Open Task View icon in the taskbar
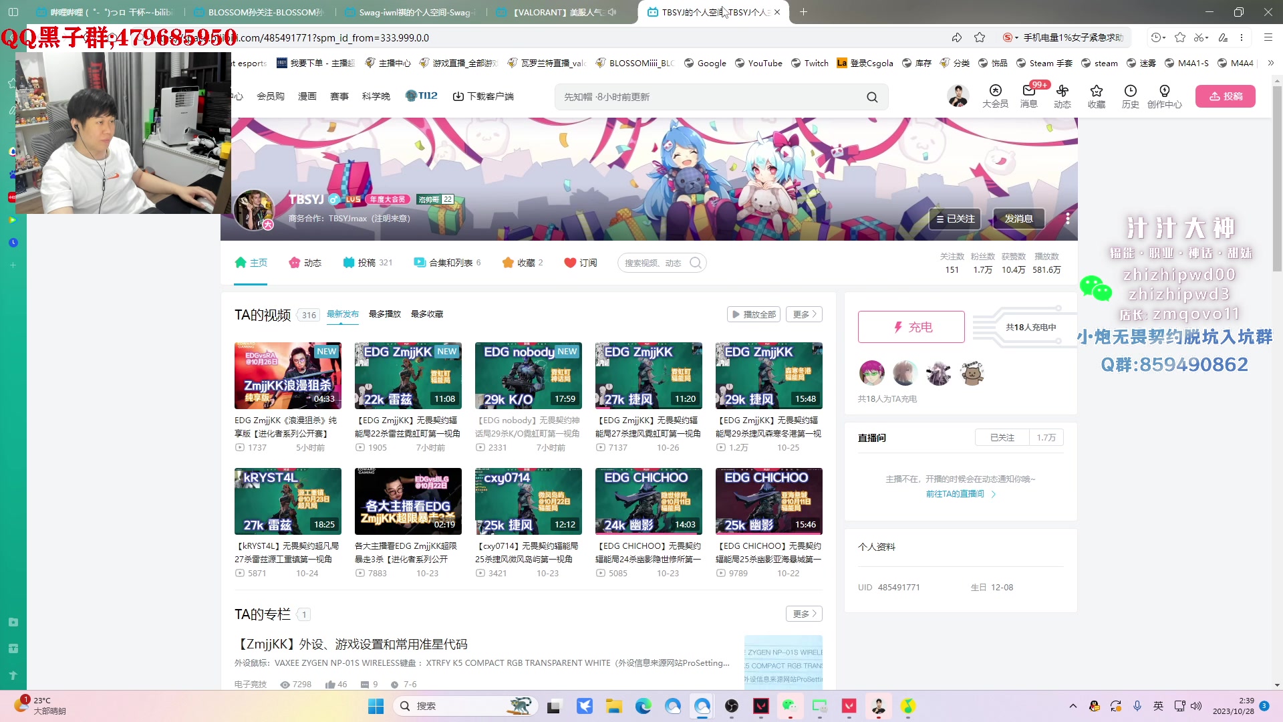Screen dimensions: 1283x722 click(554, 706)
